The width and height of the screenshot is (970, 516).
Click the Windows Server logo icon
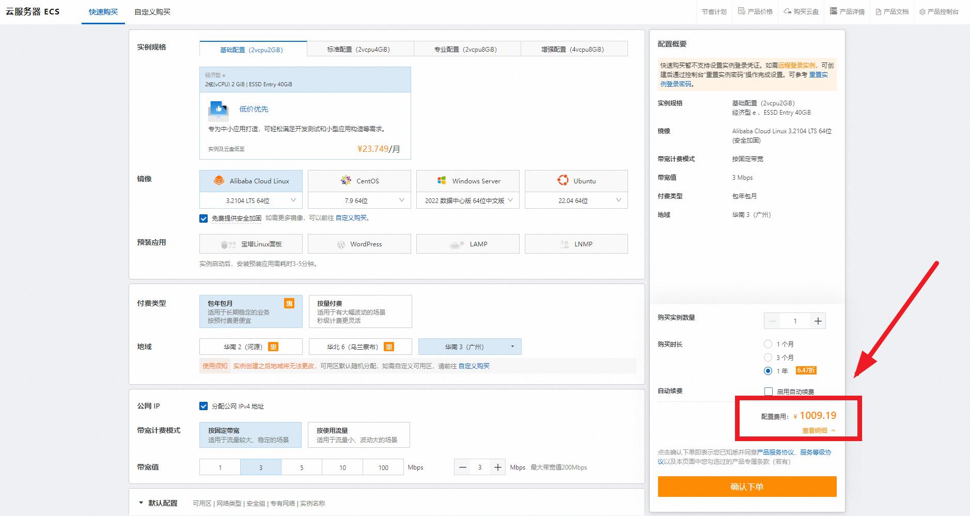coord(442,180)
